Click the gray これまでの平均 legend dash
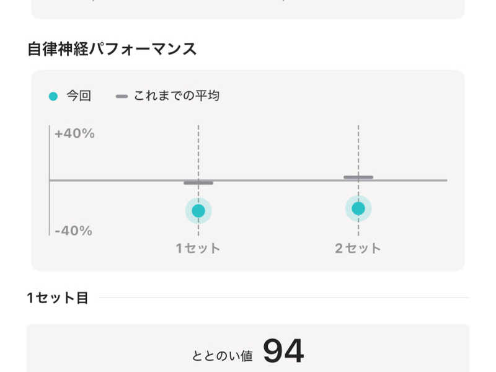Viewport: 496px width, 372px height. coord(122,96)
